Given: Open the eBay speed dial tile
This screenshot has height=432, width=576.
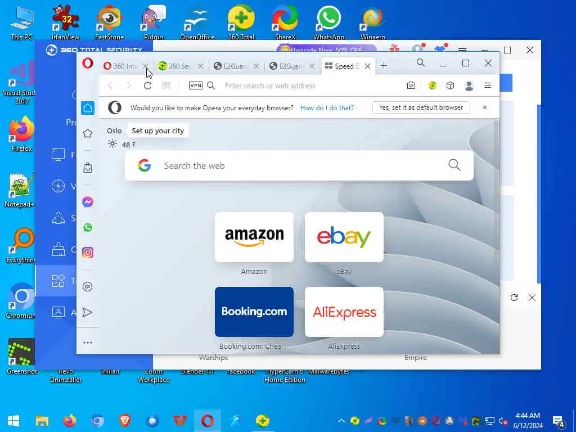Looking at the screenshot, I should (344, 237).
